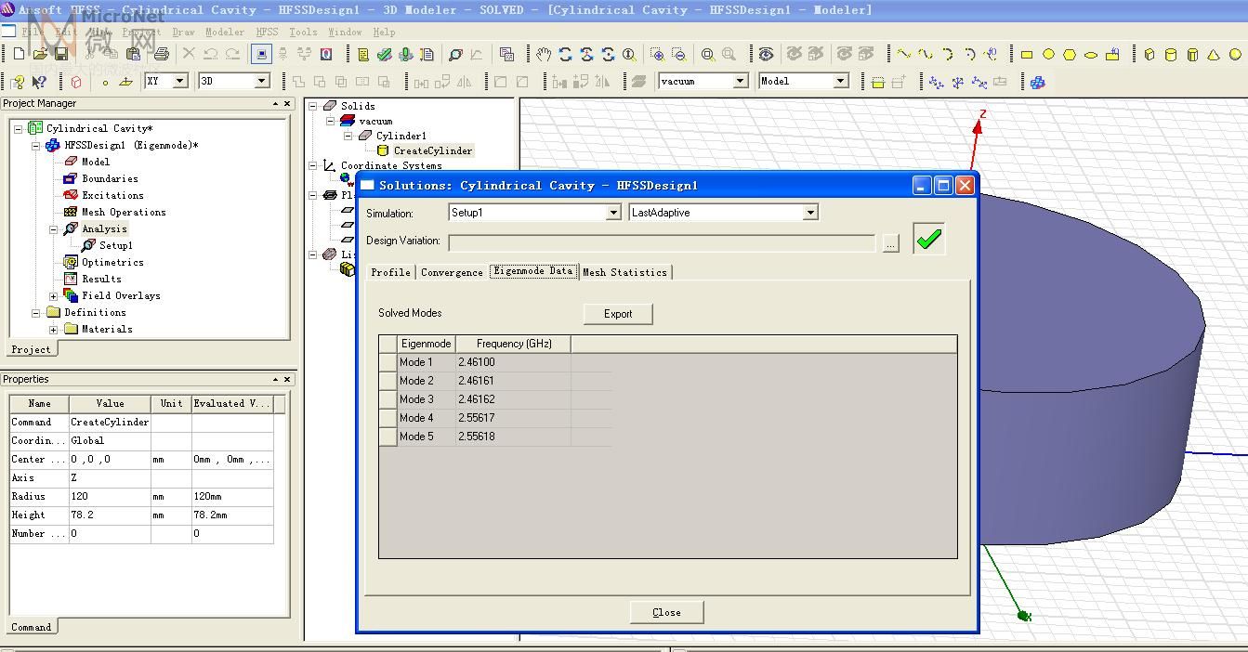
Task: Select CreateCylinder in model tree
Action: coord(433,150)
